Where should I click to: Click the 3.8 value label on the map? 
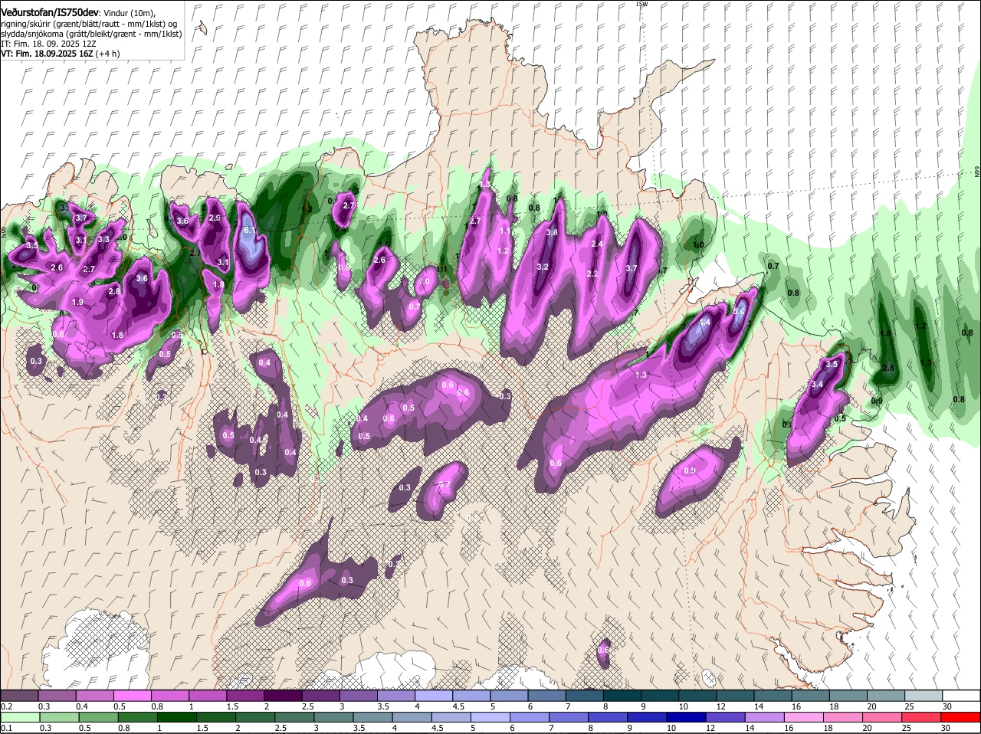(x=551, y=232)
